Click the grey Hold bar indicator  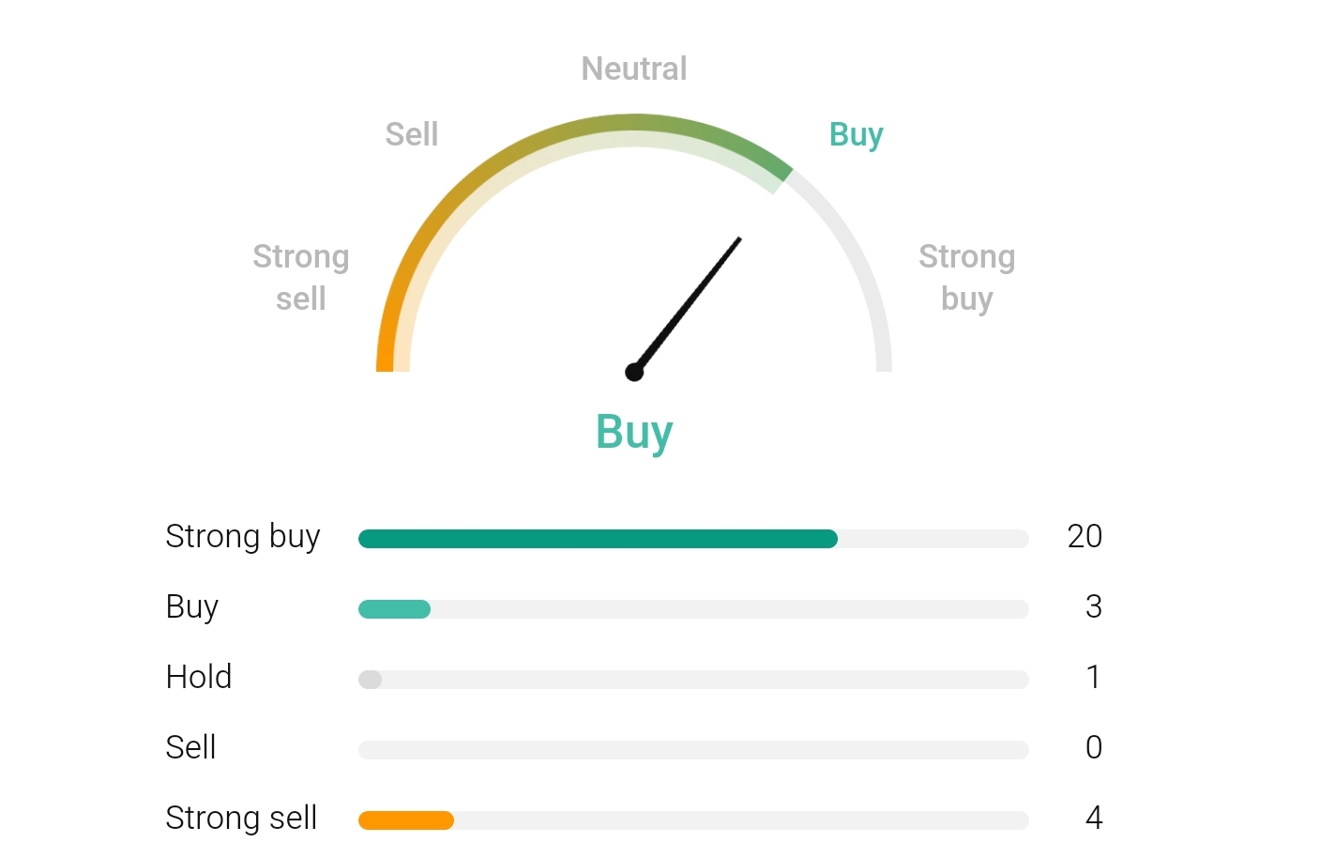click(370, 680)
